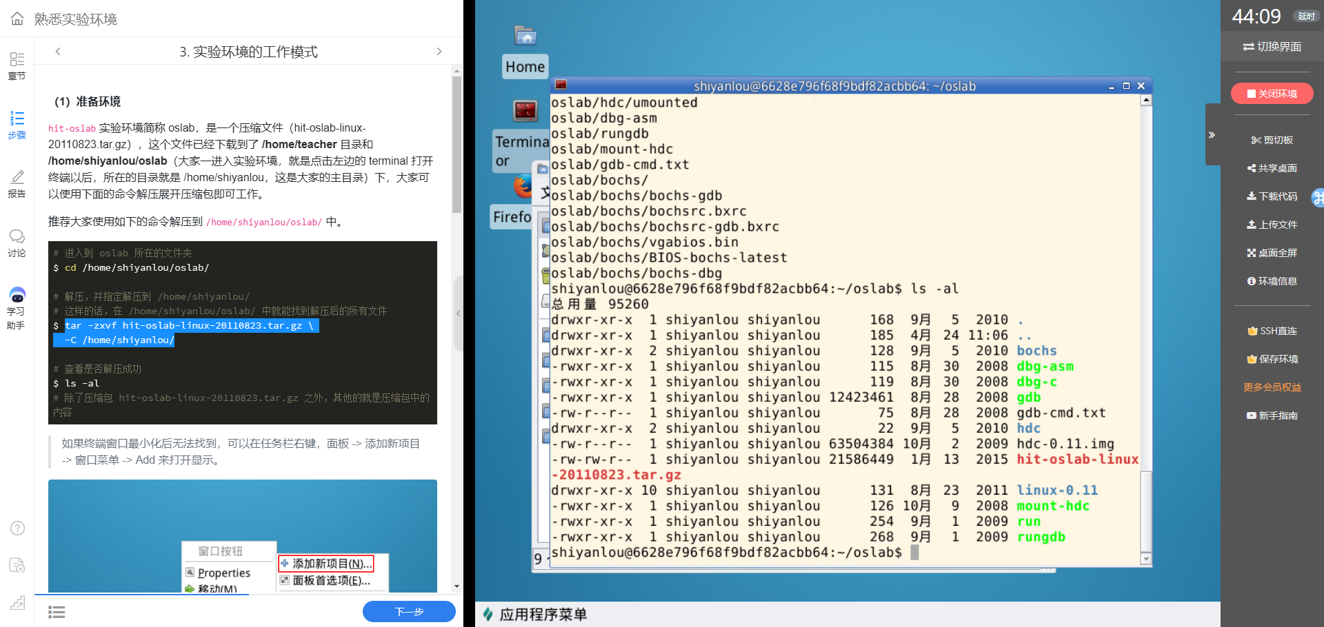Viewport: 1324px width, 627px height.
Task: Click the home icon beside 熟悉实验环境
Action: click(x=17, y=19)
